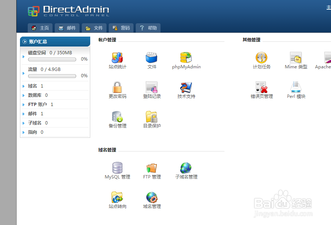
Task: Click the 域名管理 section heading
Action: point(107,150)
